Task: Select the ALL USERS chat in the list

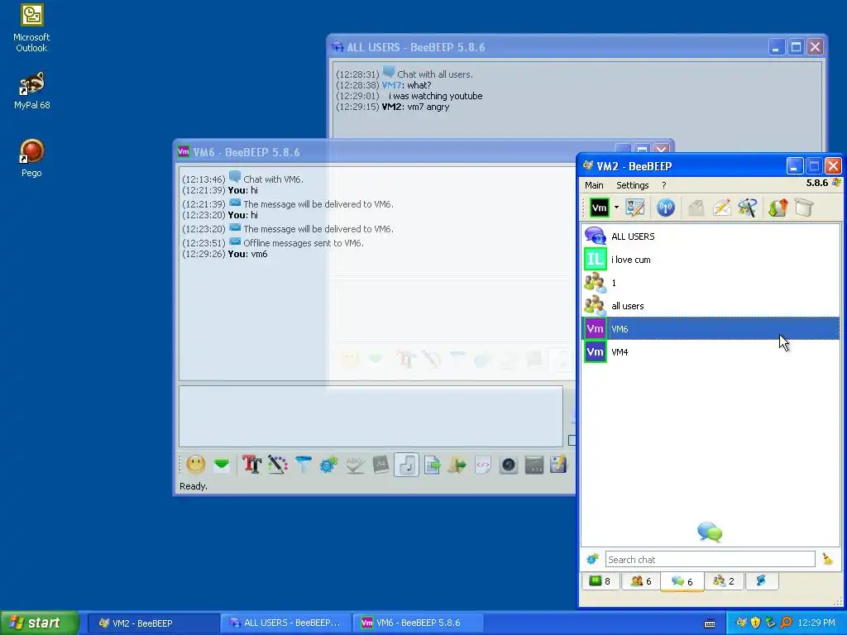Action: pyautogui.click(x=711, y=236)
